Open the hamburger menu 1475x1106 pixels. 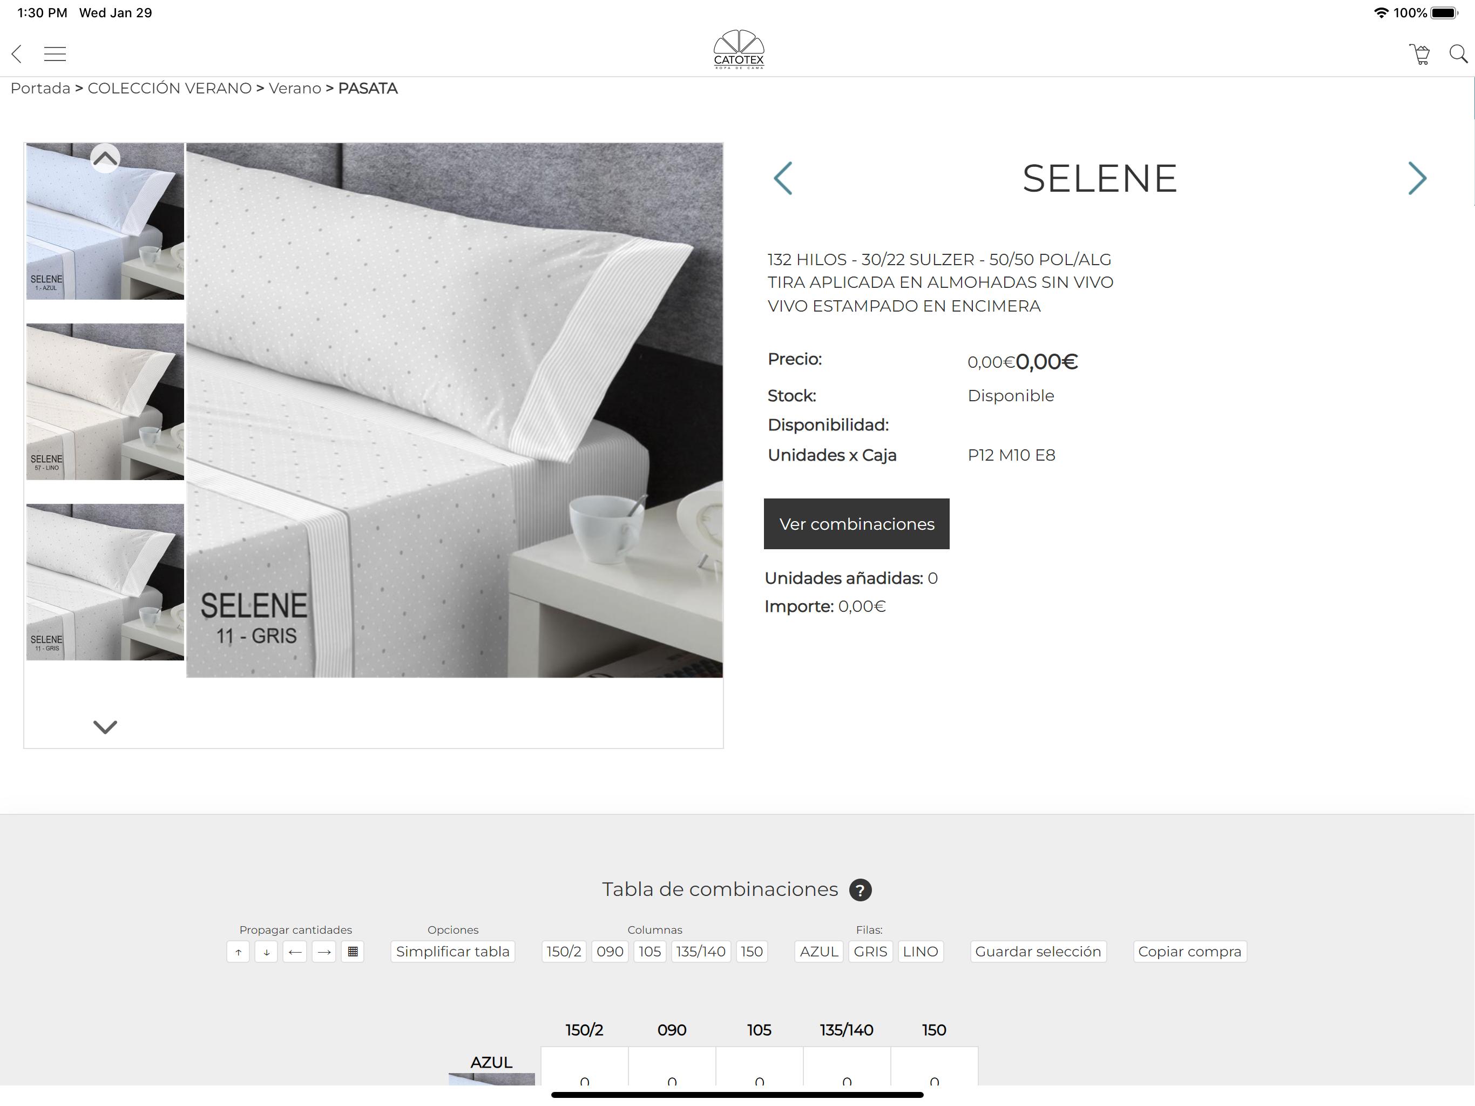coord(55,54)
